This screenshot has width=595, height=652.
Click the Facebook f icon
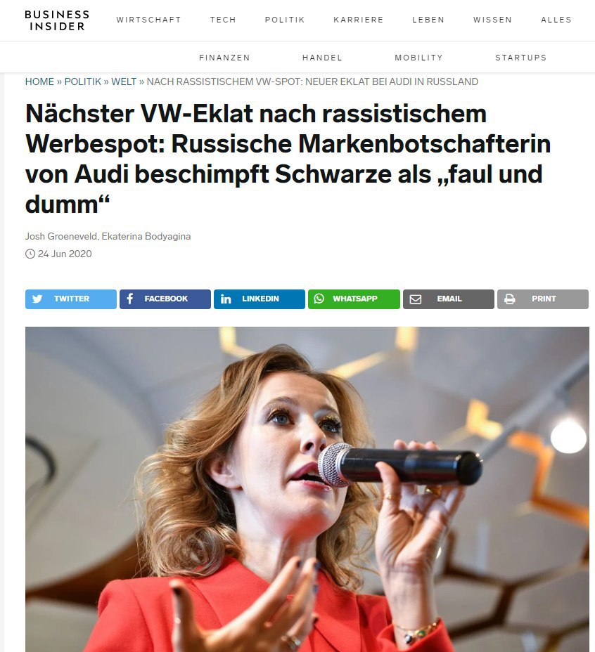pos(130,299)
